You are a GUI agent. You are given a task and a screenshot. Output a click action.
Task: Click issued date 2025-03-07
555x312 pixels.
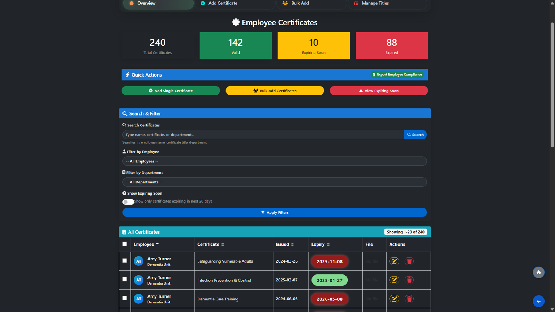(287, 280)
